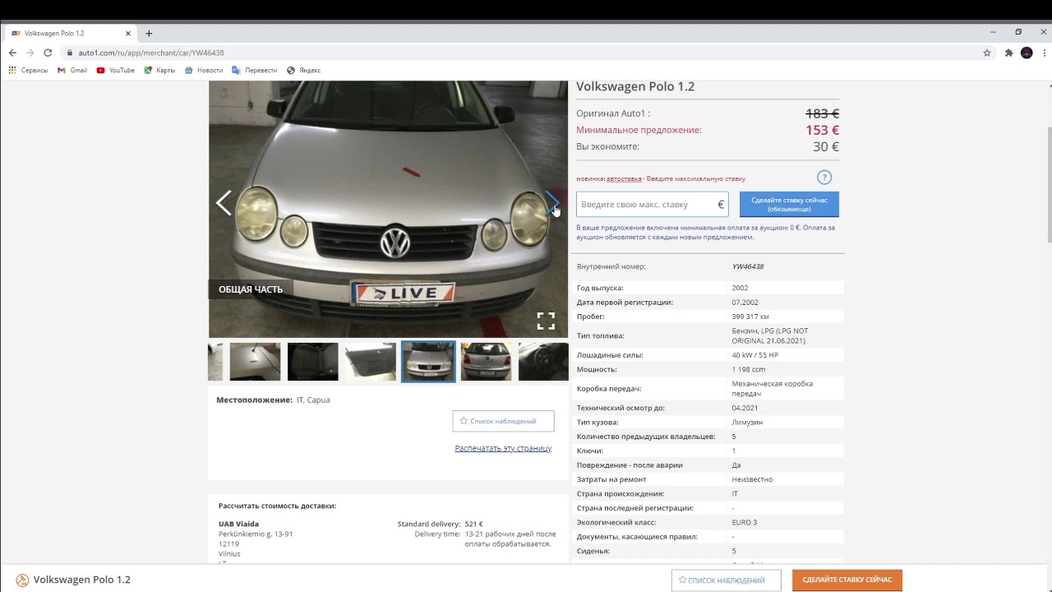
Task: Click the first registration date 07.2002
Action: coord(745,302)
